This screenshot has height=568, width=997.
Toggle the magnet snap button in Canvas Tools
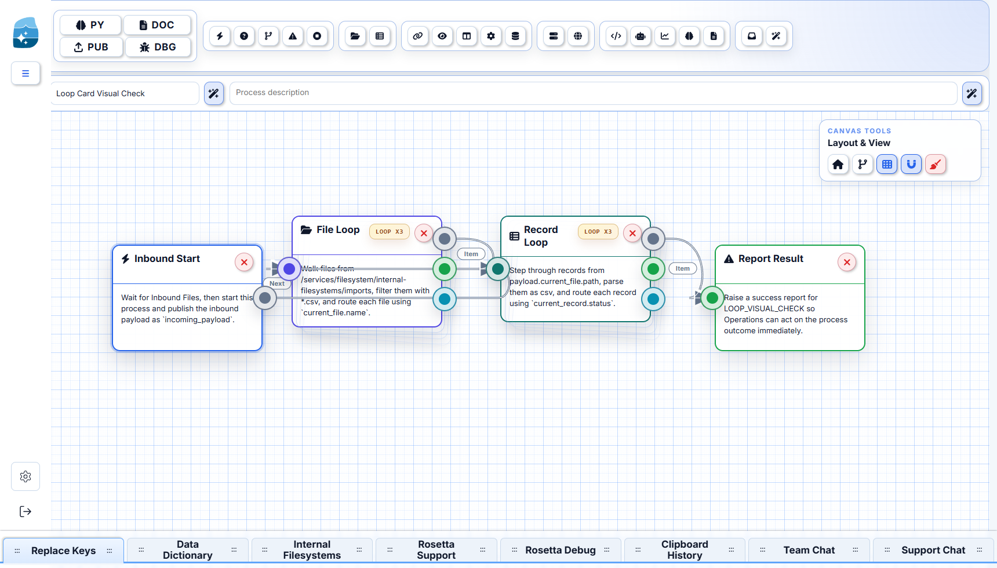tap(911, 165)
